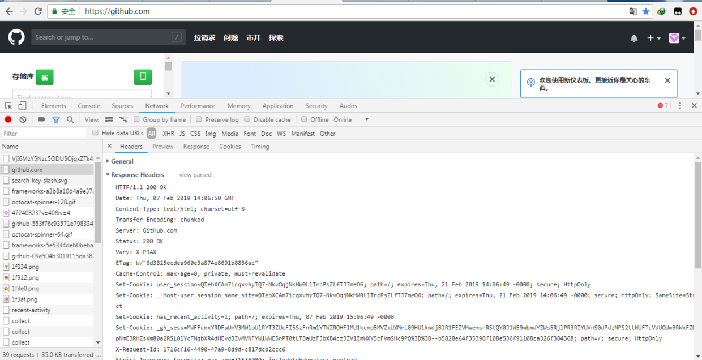Open the 探索 explore link
The width and height of the screenshot is (702, 360).
(x=276, y=38)
